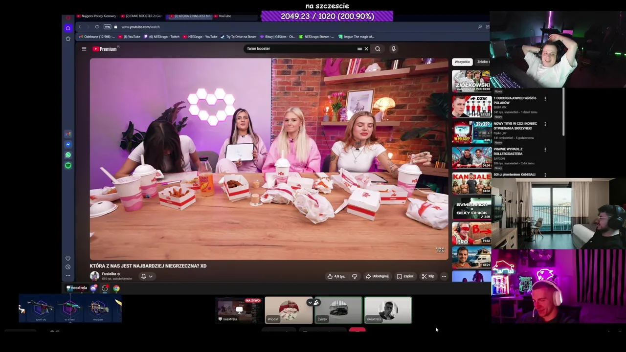626x352 pixels.
Task: Open bookmarks star in Opera sidebar
Action: (x=68, y=39)
